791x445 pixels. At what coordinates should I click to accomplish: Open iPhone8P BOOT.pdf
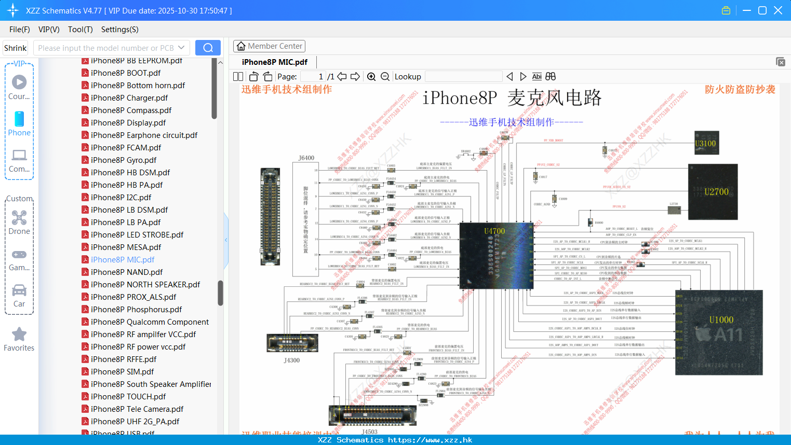(126, 73)
